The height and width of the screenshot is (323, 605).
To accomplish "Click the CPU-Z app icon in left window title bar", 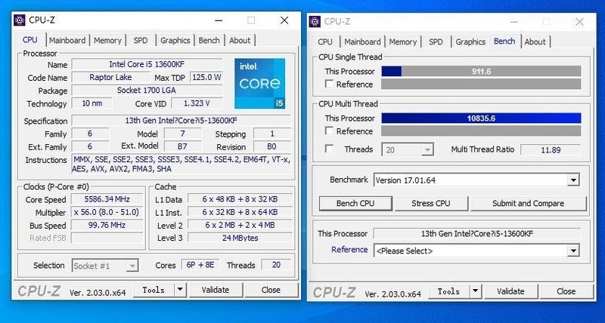I will [20, 20].
